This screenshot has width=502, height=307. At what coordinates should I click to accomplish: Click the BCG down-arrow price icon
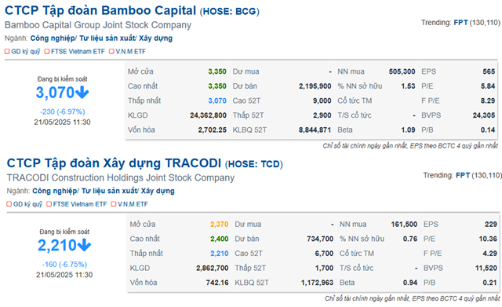pos(82,93)
